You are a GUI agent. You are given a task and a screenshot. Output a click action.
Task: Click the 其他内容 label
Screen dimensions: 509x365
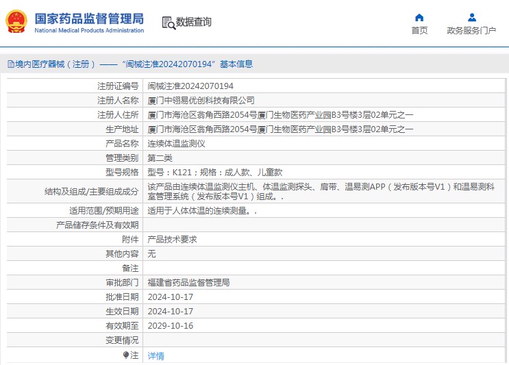(122, 253)
